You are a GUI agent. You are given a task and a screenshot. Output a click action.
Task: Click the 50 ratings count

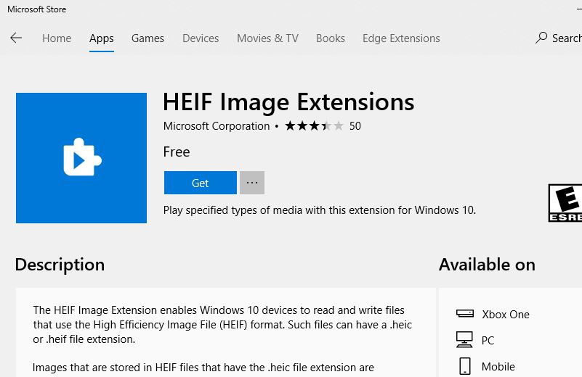[355, 126]
